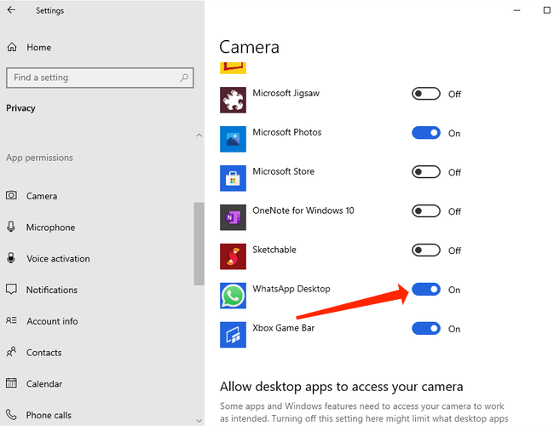
Task: Click the Microsoft Jigsaw label text
Action: (x=286, y=93)
